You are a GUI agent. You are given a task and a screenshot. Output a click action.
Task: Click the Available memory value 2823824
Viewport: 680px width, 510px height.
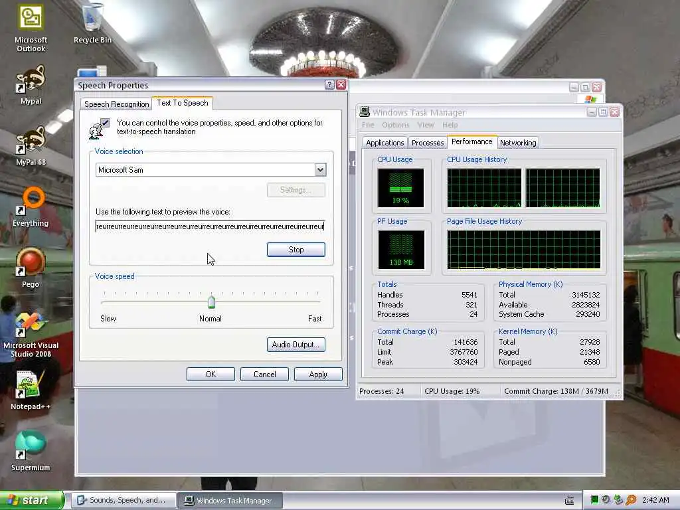586,305
